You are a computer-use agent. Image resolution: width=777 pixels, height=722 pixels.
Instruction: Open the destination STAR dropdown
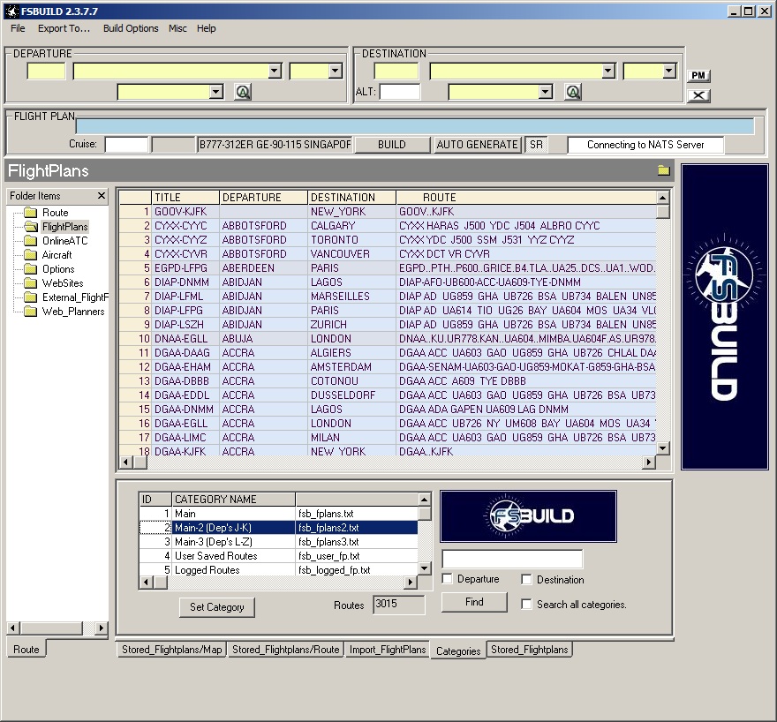546,92
